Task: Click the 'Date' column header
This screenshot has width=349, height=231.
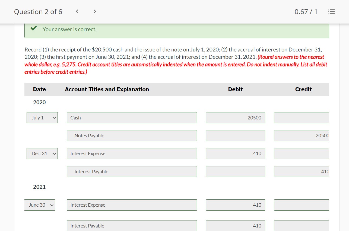Action: pyautogui.click(x=39, y=89)
